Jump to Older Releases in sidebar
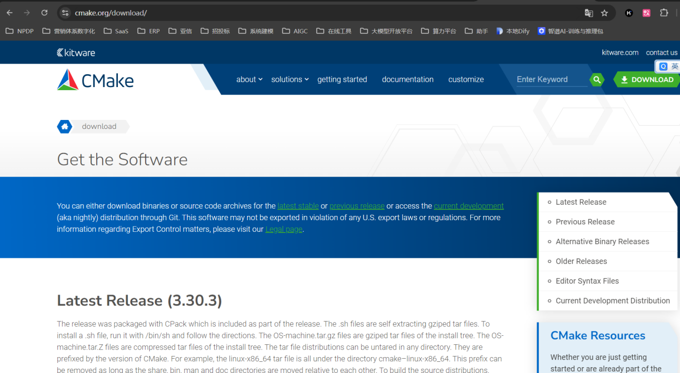 [x=581, y=261]
